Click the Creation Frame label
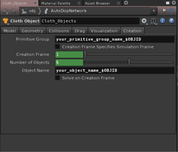Screen dimensions: 178x152 click(33, 54)
